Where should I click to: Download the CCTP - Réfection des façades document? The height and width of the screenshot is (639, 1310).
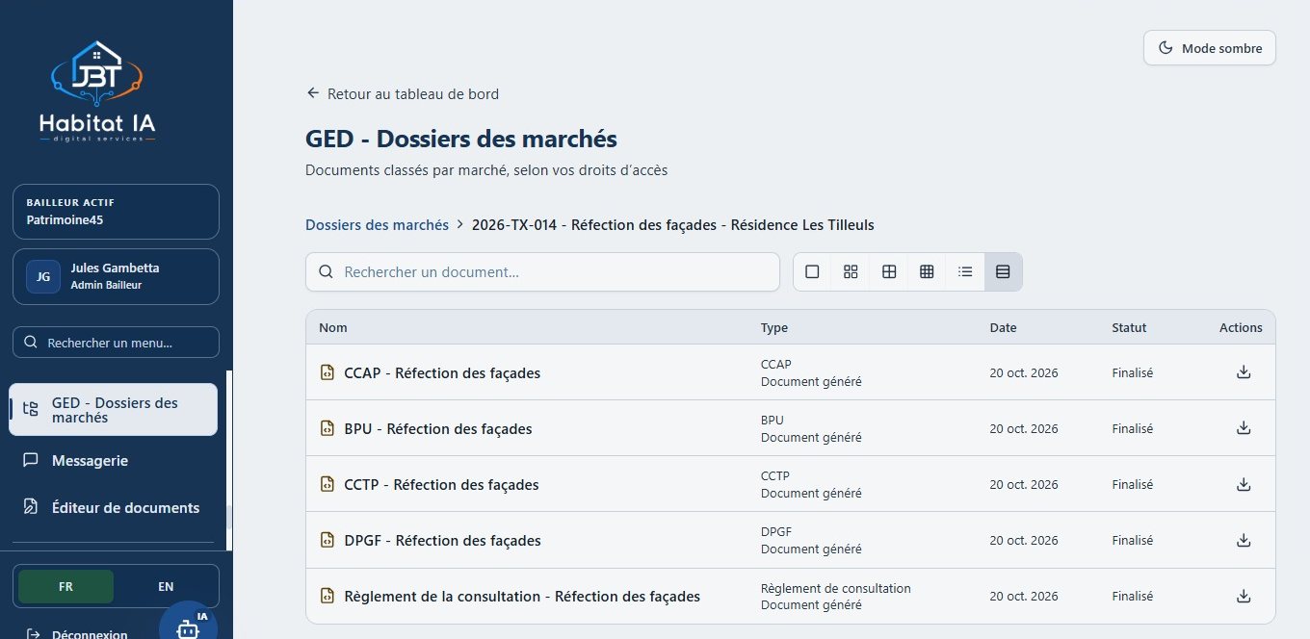coord(1244,484)
